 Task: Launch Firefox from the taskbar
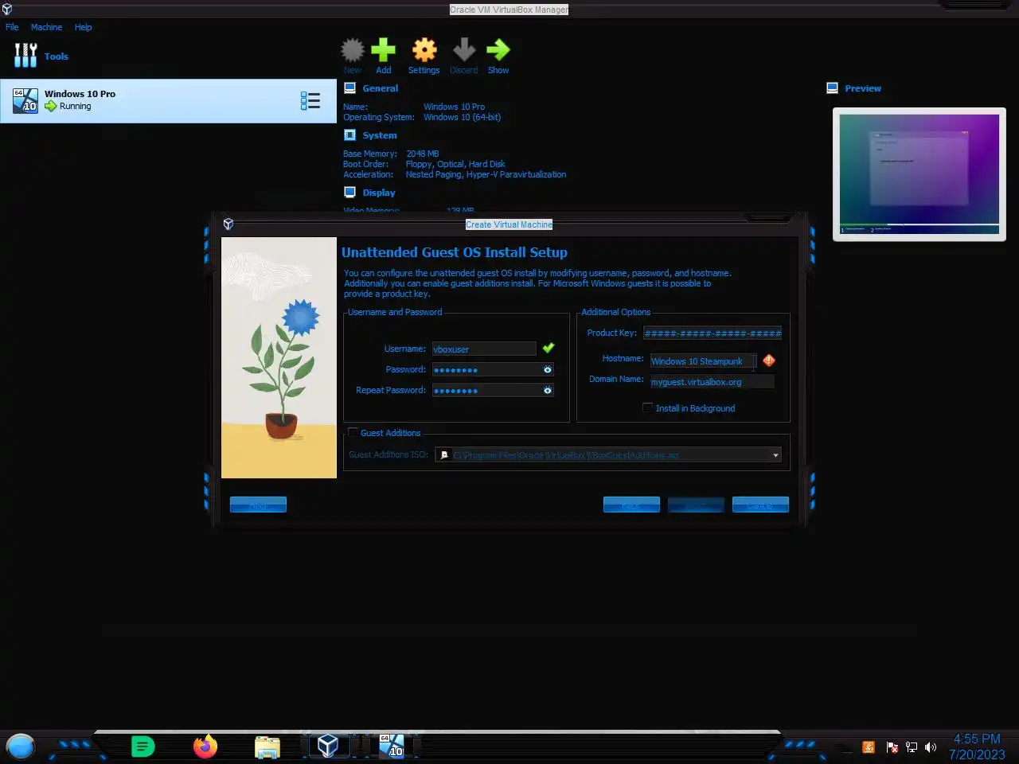205,746
